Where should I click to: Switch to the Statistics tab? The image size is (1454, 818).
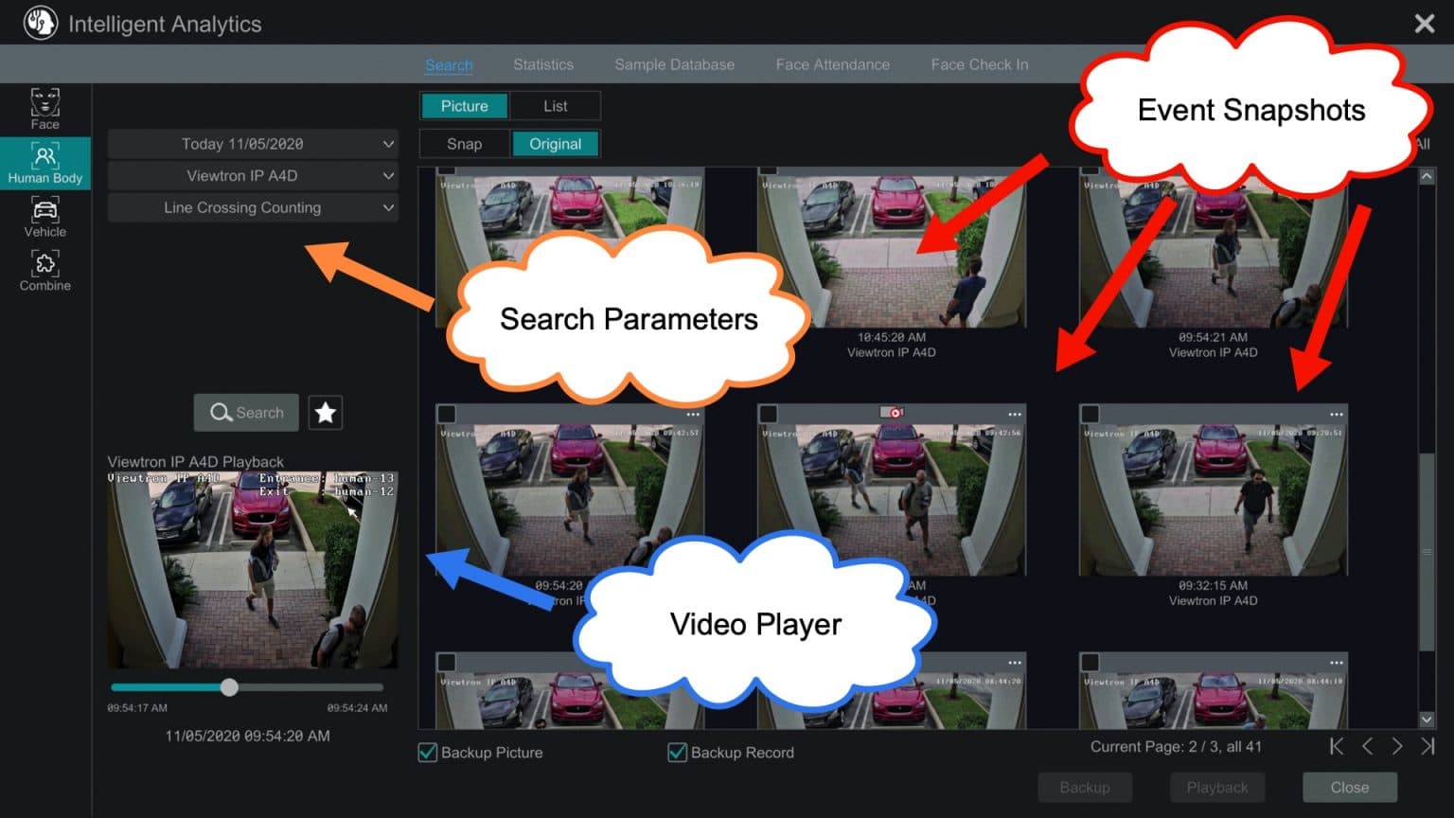point(542,64)
